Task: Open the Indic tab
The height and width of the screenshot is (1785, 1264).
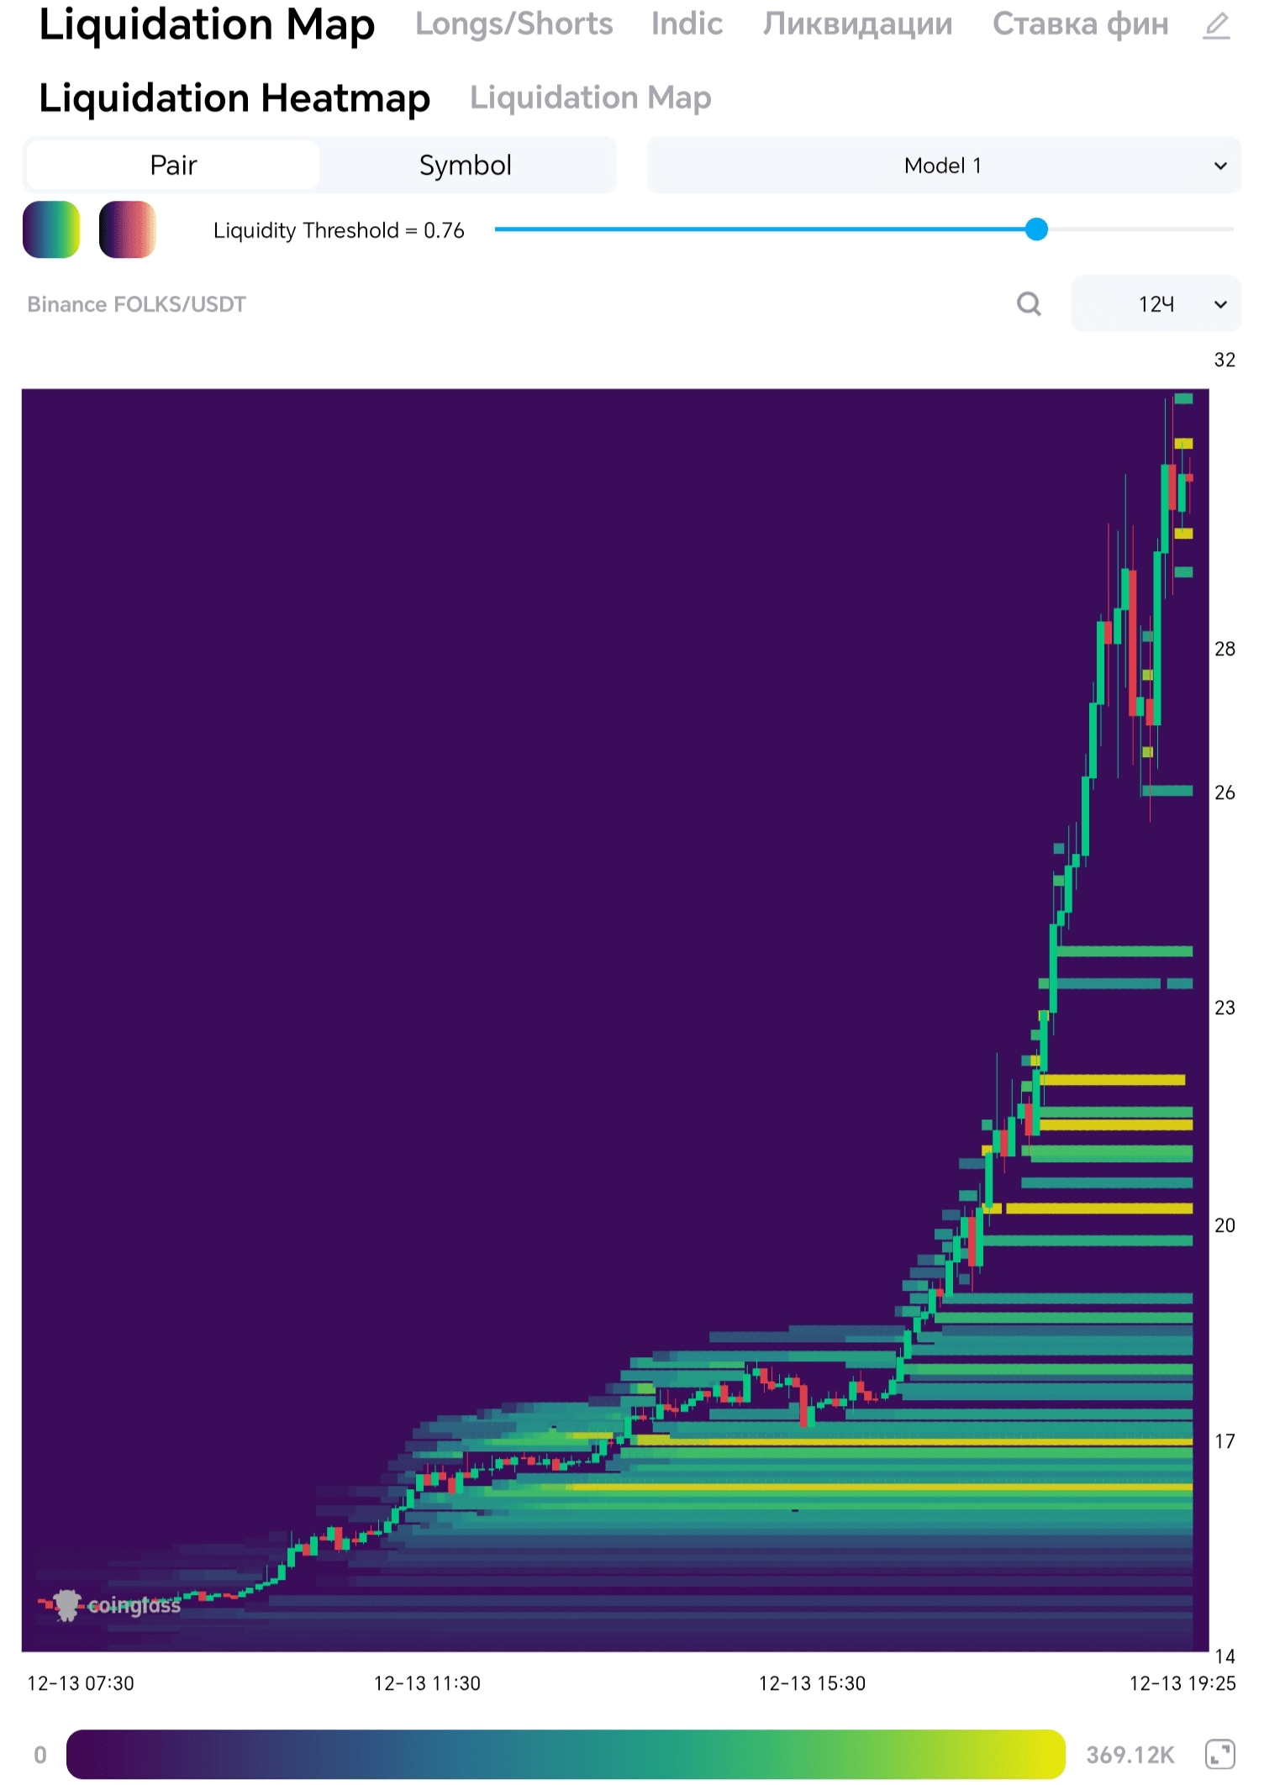Action: [x=687, y=24]
